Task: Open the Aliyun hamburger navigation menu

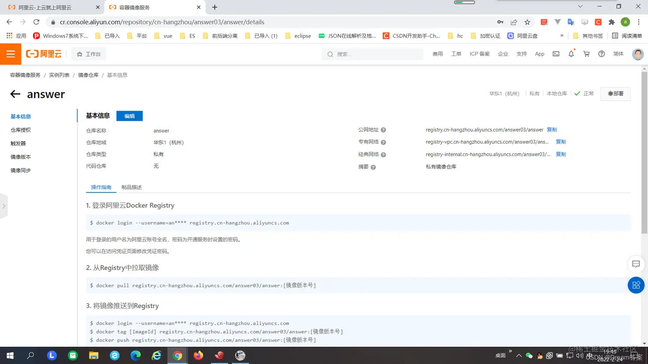Action: pos(10,54)
